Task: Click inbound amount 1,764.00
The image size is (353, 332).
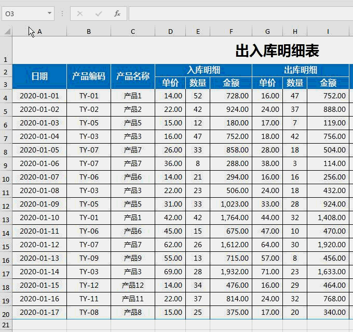Action: tap(231, 218)
